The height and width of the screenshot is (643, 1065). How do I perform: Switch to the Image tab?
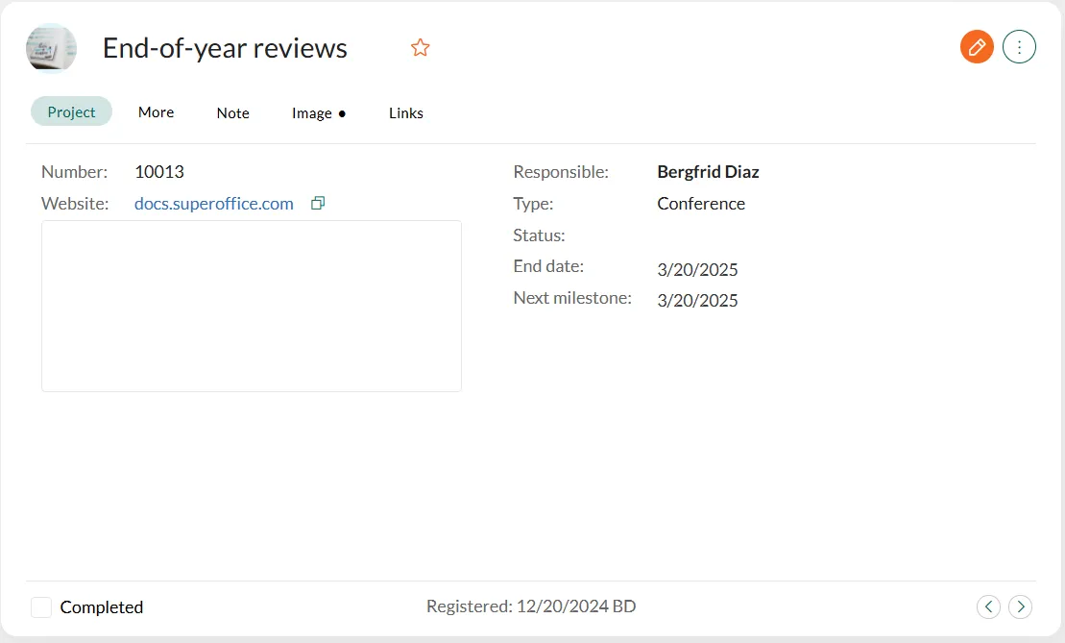(318, 112)
